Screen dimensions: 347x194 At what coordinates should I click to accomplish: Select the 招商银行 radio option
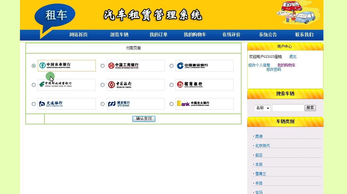[x=171, y=85]
